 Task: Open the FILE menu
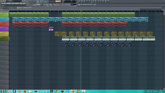click(2, 3)
